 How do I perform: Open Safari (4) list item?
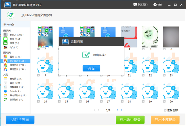pos(15,91)
